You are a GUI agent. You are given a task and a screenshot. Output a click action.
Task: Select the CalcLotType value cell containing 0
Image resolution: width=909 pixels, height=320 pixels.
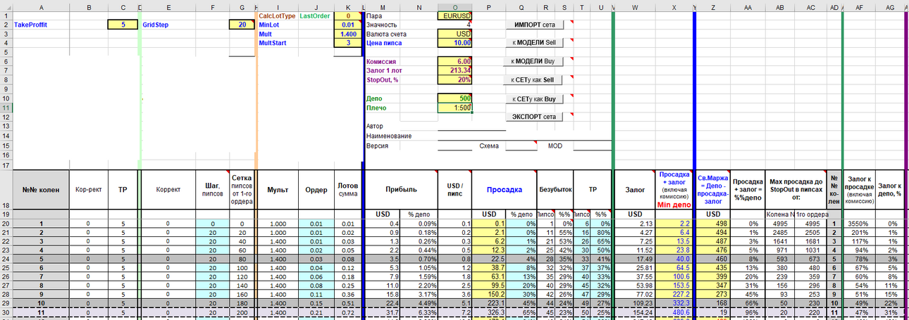(x=347, y=15)
